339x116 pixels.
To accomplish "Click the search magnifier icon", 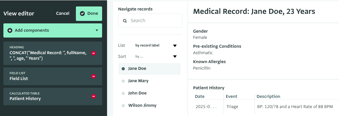I will tap(125, 21).
